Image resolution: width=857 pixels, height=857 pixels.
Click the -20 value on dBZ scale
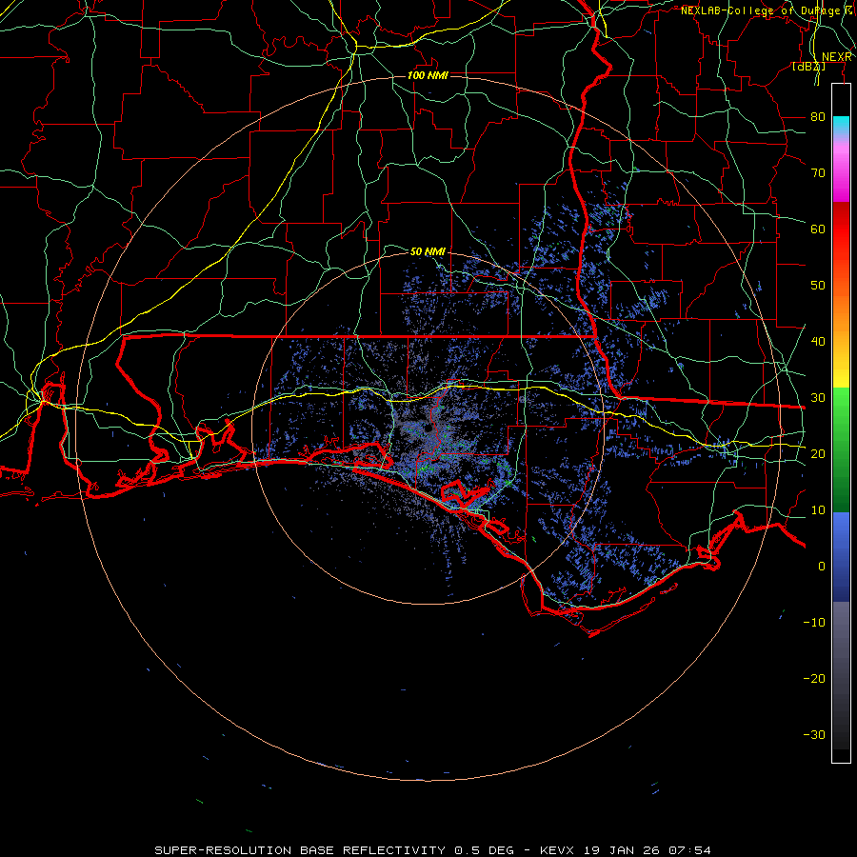814,678
